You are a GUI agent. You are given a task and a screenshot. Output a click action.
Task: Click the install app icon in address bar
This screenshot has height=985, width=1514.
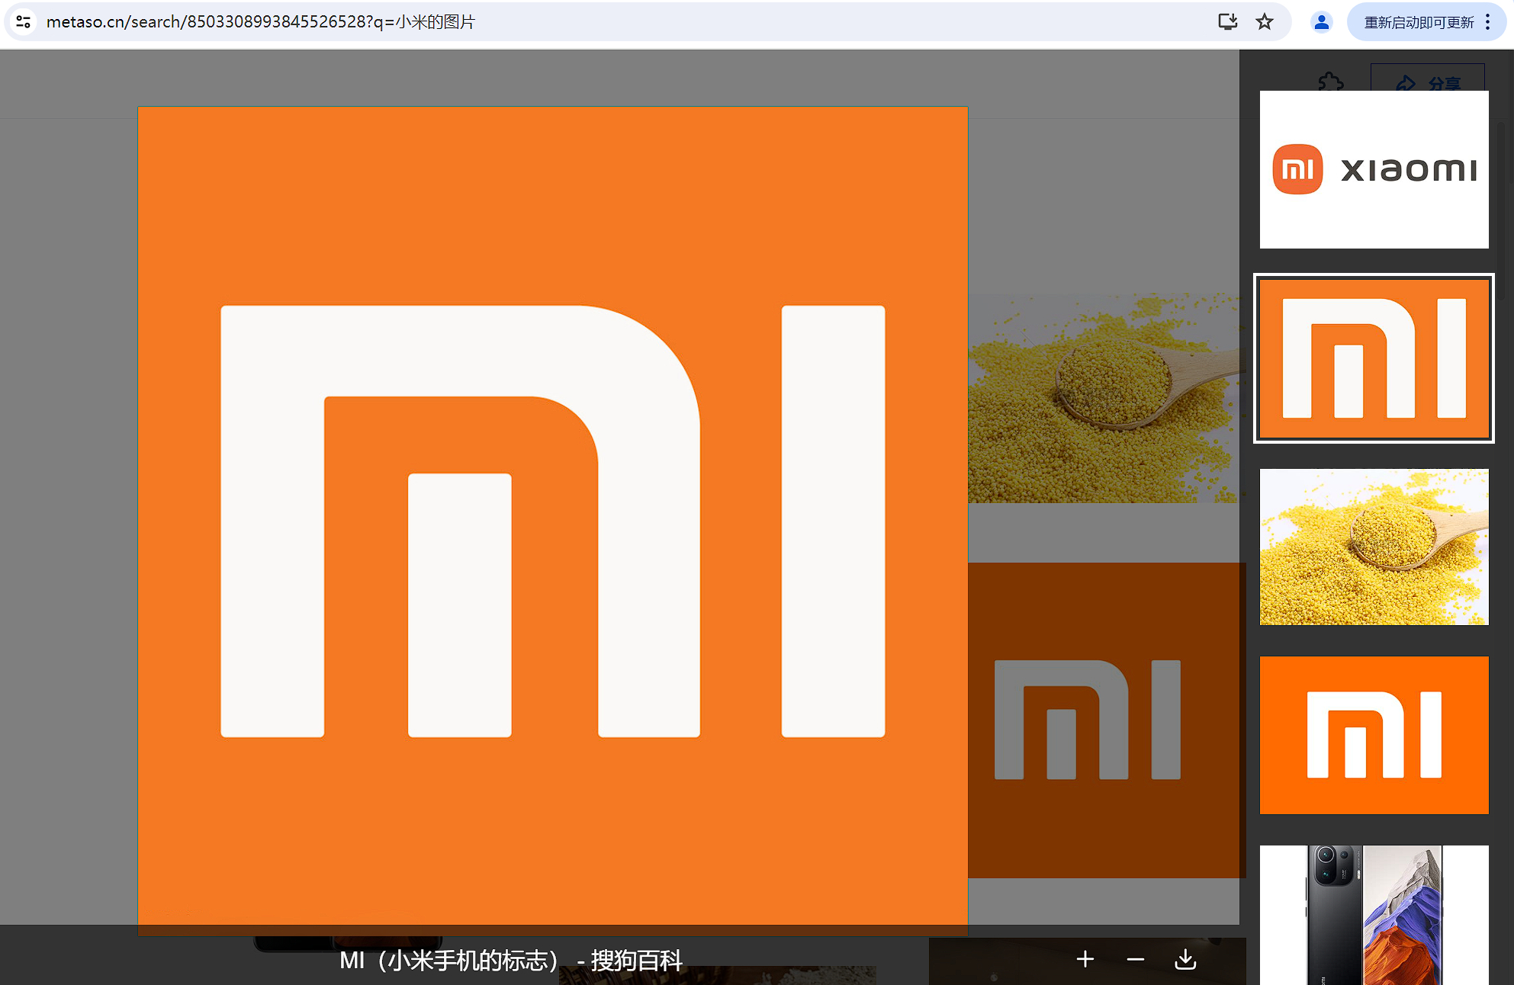(1227, 22)
